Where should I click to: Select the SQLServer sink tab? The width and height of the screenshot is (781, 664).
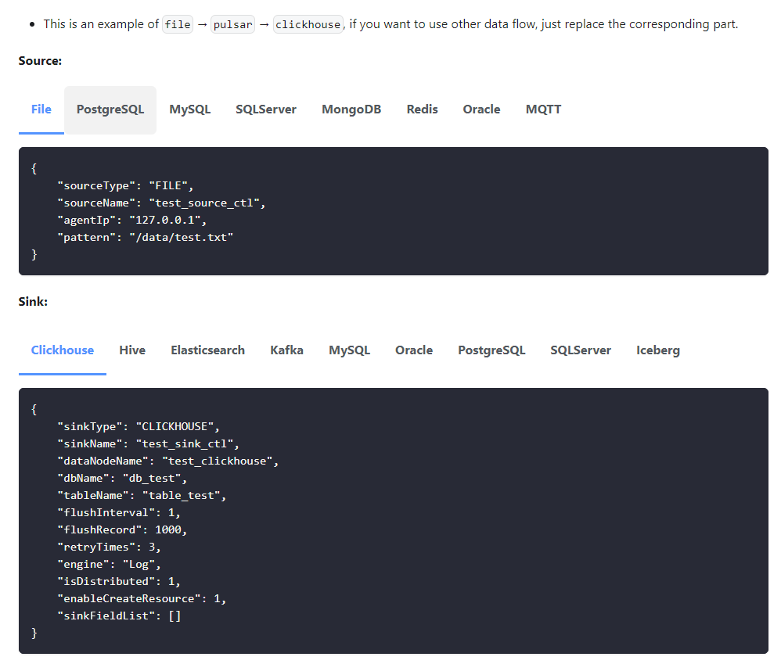tap(580, 350)
